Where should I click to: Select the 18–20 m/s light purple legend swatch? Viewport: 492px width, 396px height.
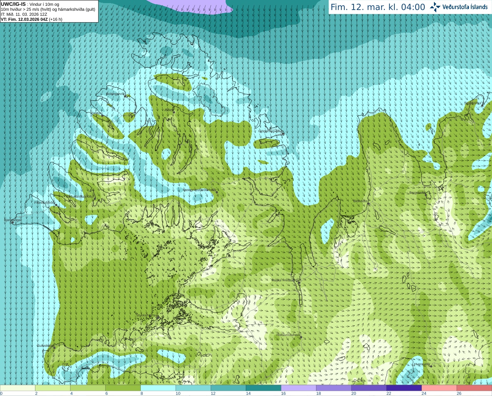(x=334, y=388)
